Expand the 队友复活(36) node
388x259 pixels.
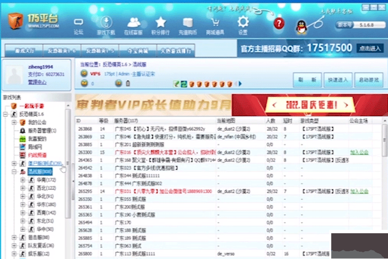pyautogui.click(x=14, y=245)
